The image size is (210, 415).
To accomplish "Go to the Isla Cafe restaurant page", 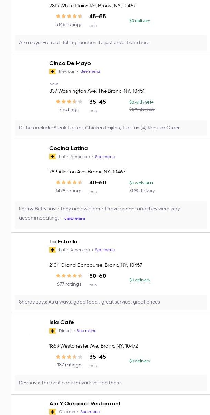I will point(61,322).
